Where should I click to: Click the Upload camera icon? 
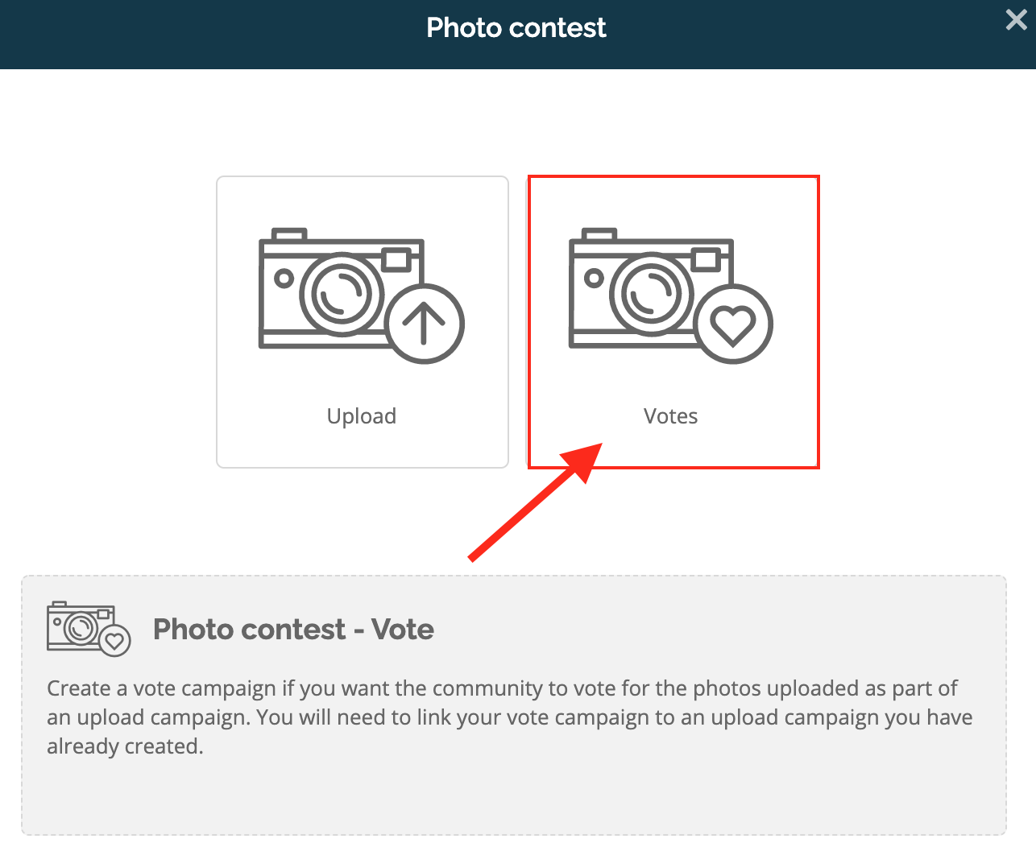[361, 295]
